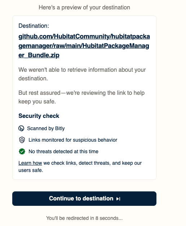Click the Security check heading
The image size is (186, 226).
tap(39, 116)
